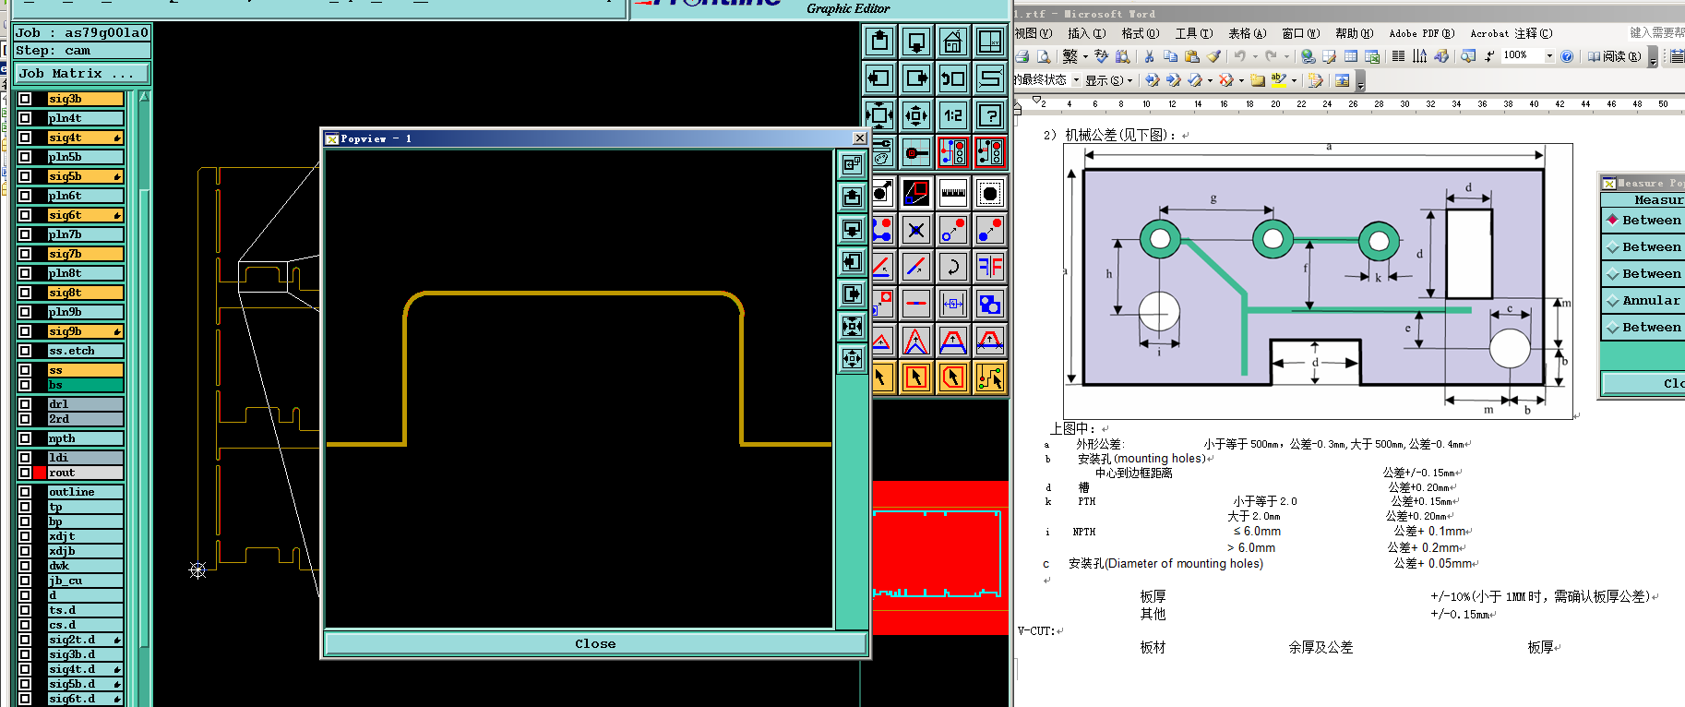Open the Redo history dropdown arrow in Word
This screenshot has width=1685, height=707.
[x=1286, y=56]
